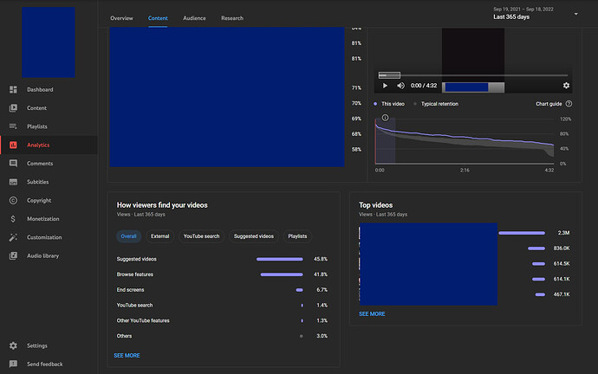Image resolution: width=598 pixels, height=374 pixels.
Task: Select the External traffic filter chip
Action: point(159,236)
